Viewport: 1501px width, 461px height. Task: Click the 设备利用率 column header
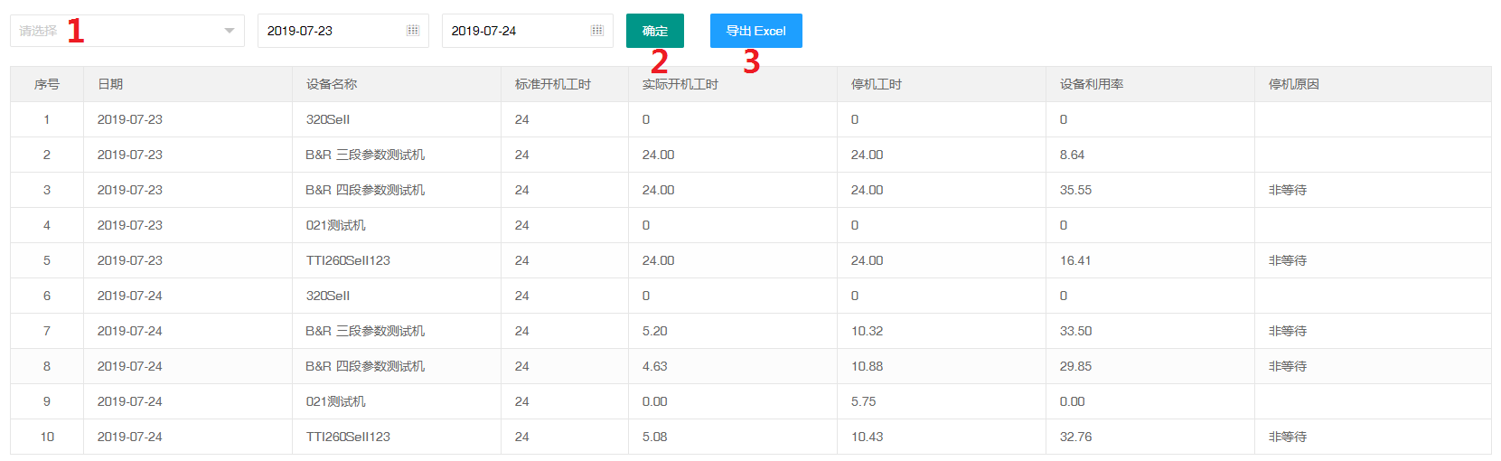[x=1092, y=84]
